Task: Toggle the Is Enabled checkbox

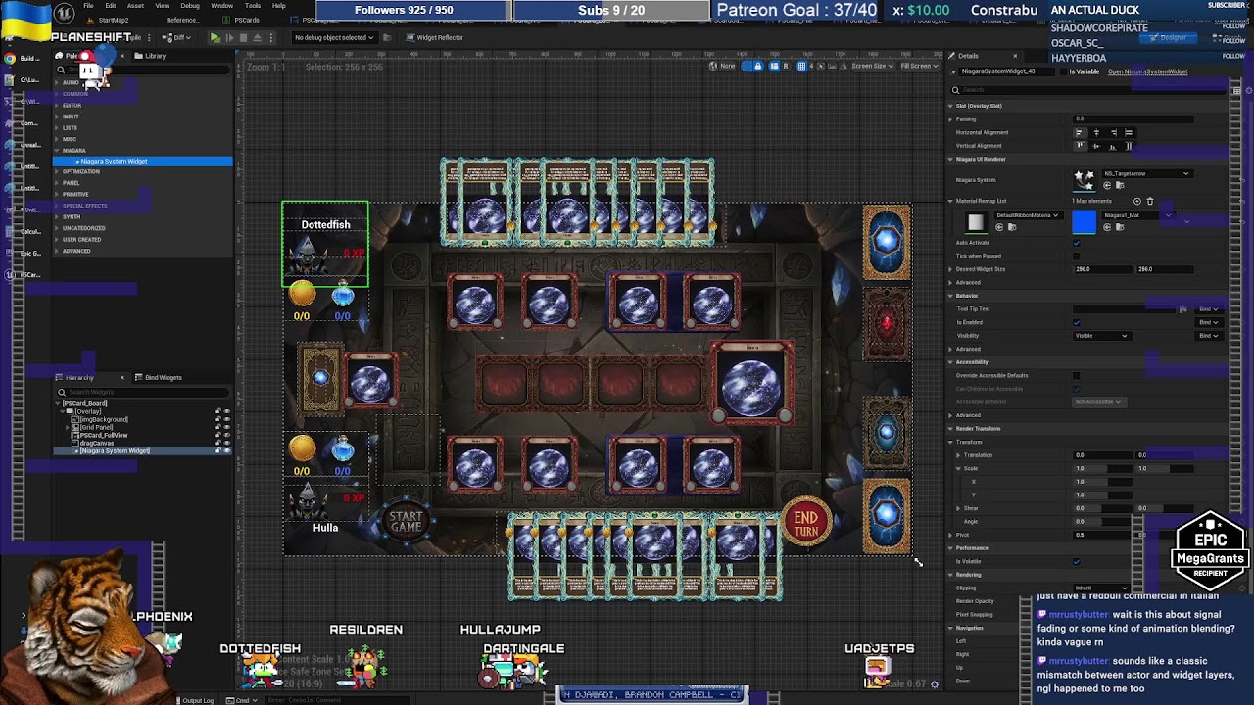Action: click(1077, 322)
